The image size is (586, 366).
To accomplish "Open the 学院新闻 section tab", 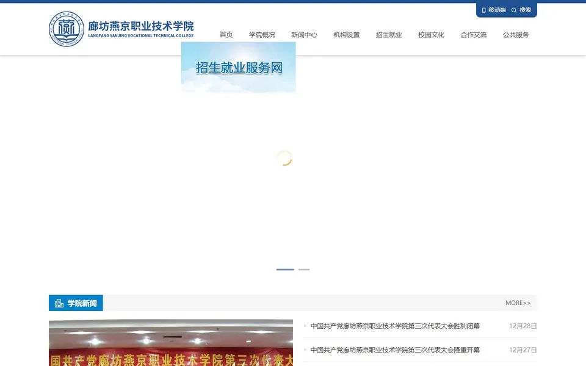I will click(76, 303).
